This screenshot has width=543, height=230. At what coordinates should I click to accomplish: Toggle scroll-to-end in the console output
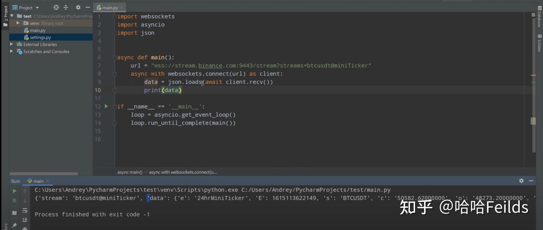coord(25,219)
